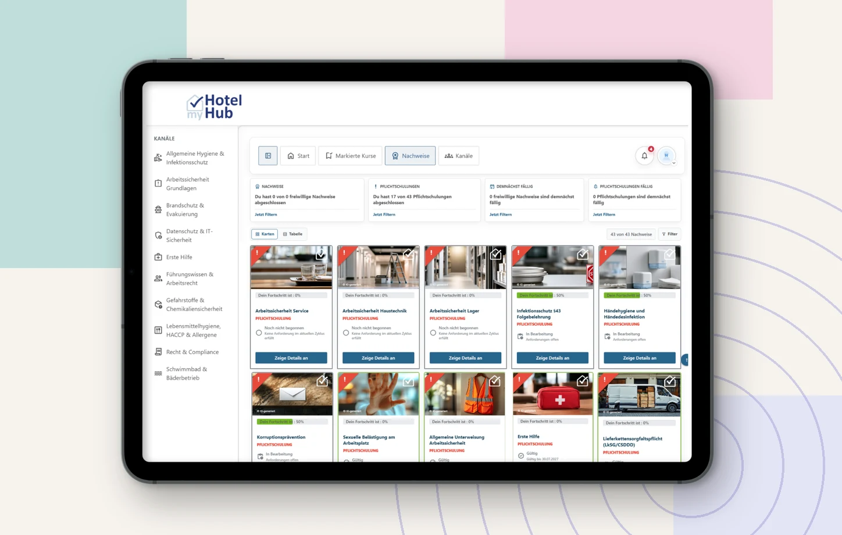Screen dimensions: 842x535
Task: Open Lebensmittelhygiene, HACCP & Allergene channel icon
Action: [158, 330]
